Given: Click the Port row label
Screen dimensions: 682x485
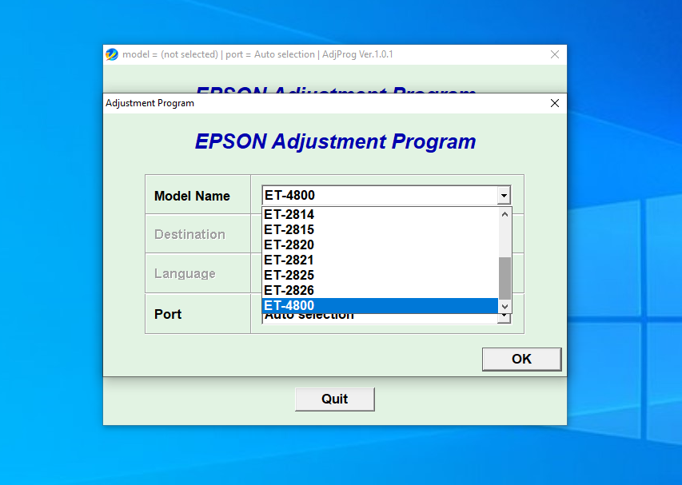Looking at the screenshot, I should coord(168,314).
